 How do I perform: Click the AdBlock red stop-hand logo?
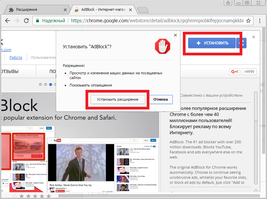tap(163, 46)
